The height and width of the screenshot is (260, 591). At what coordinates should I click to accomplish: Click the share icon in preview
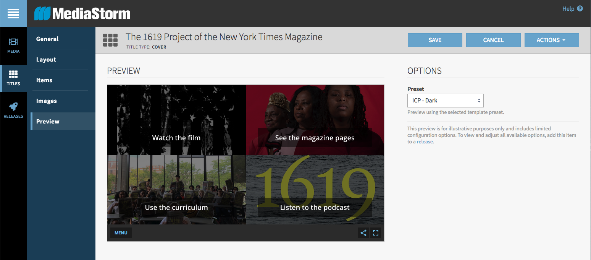(363, 233)
